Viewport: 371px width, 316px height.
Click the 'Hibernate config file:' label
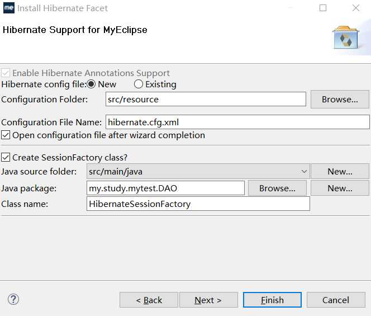click(x=44, y=84)
